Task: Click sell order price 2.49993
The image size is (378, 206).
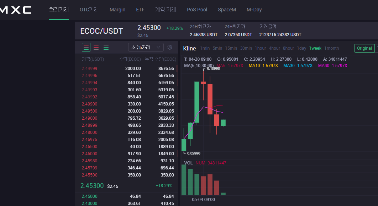Action: pos(89,90)
